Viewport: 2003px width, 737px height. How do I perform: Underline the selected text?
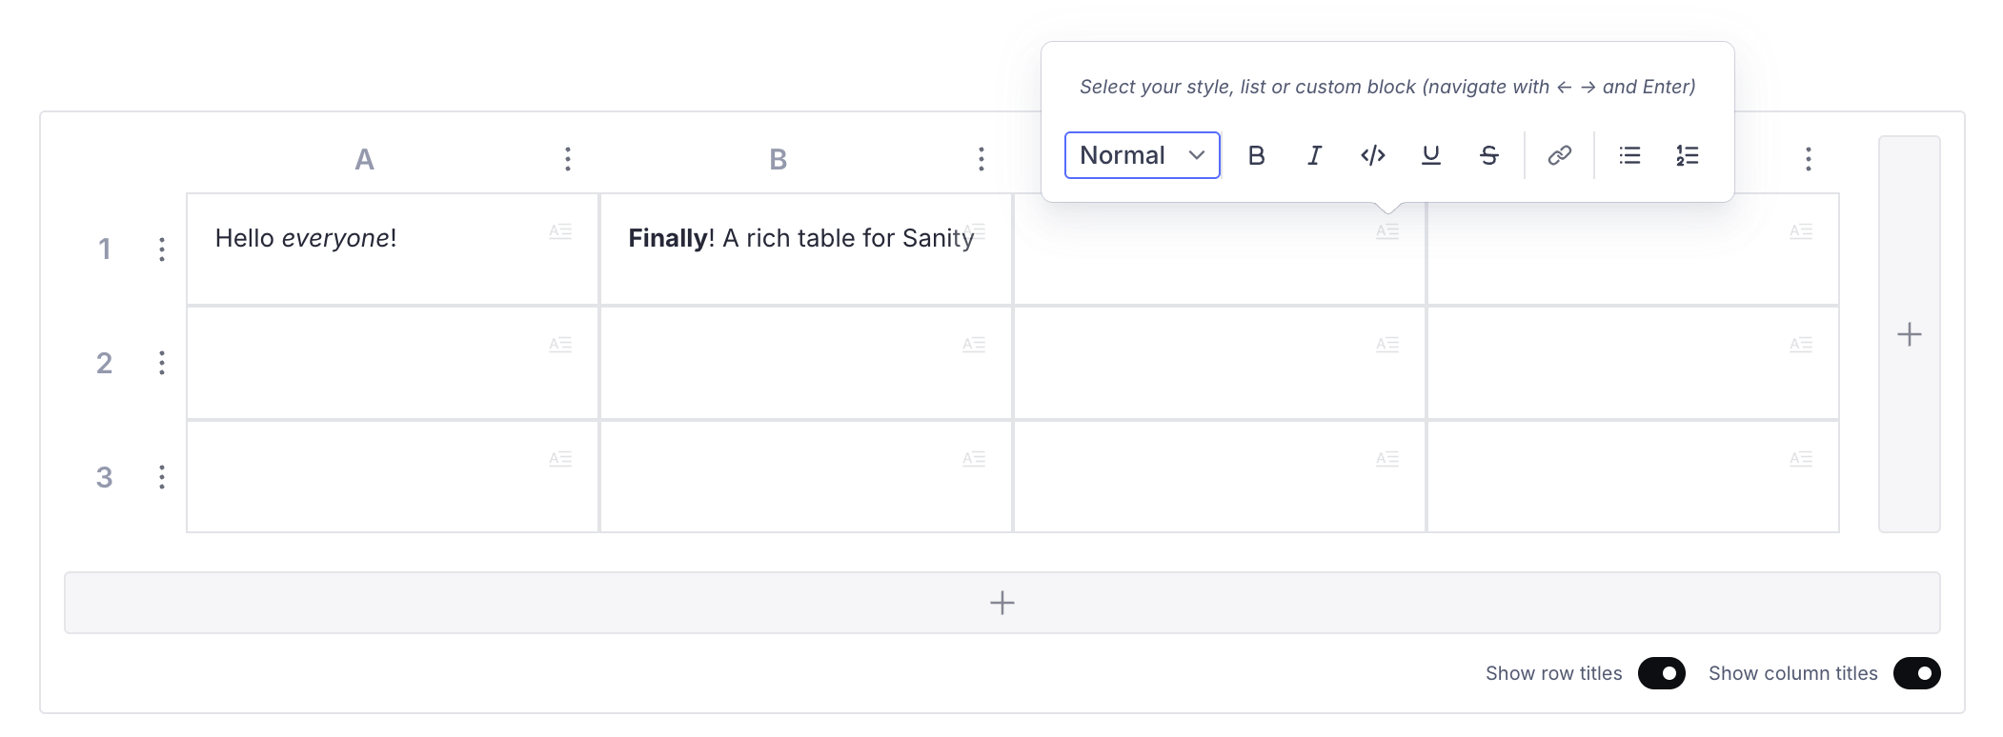pyautogui.click(x=1430, y=155)
